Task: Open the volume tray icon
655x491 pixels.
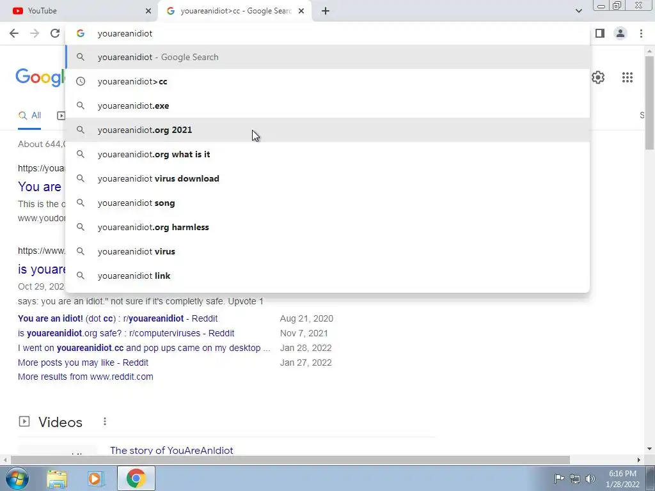Action: tap(590, 478)
